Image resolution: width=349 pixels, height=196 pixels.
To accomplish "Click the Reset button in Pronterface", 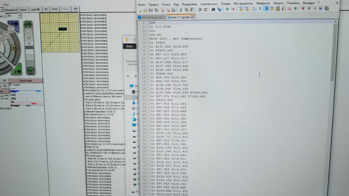I will [23, 10].
